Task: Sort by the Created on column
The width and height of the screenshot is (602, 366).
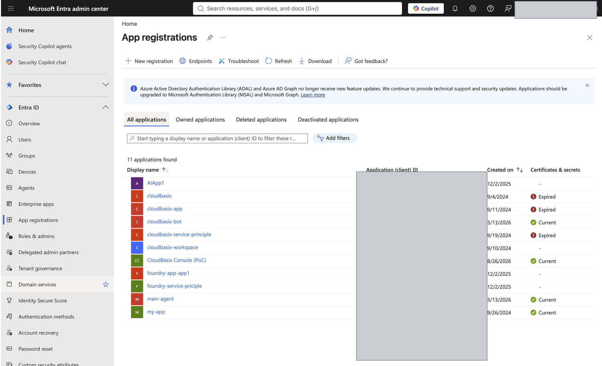Action: click(505, 170)
